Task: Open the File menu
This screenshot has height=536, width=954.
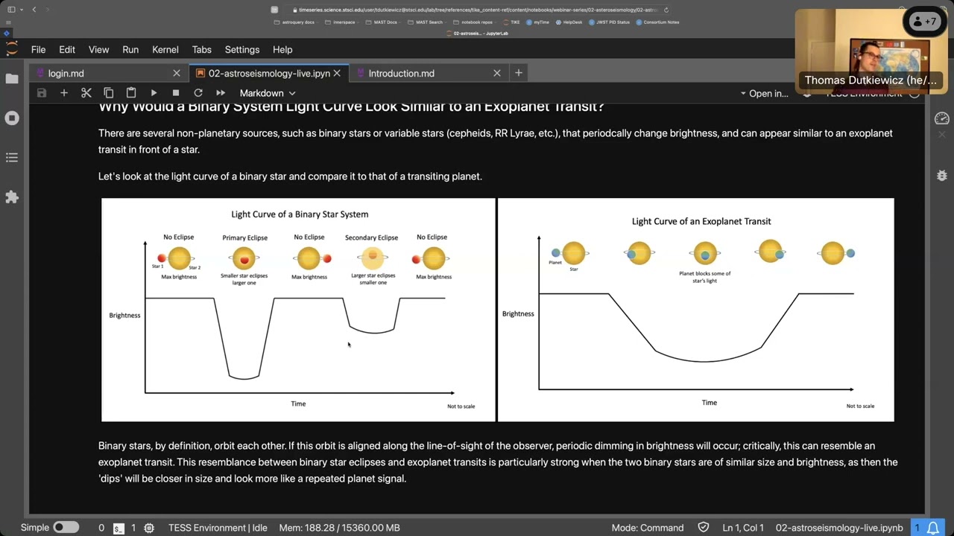Action: (x=38, y=49)
